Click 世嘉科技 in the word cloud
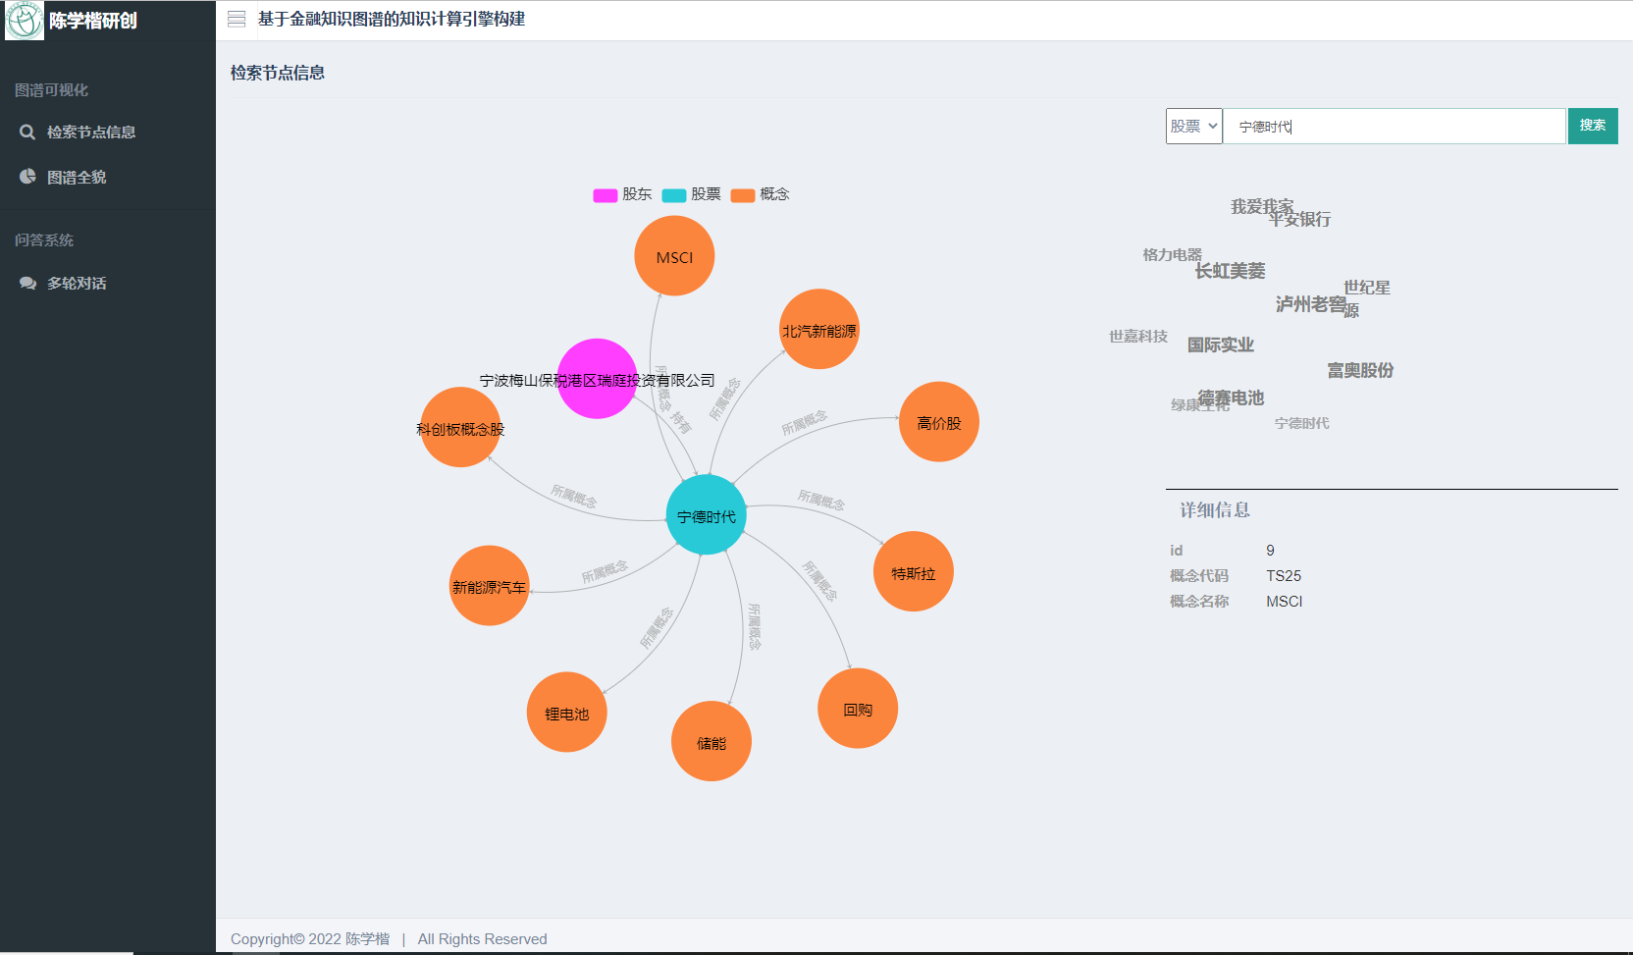The height and width of the screenshot is (955, 1633). point(1138,337)
